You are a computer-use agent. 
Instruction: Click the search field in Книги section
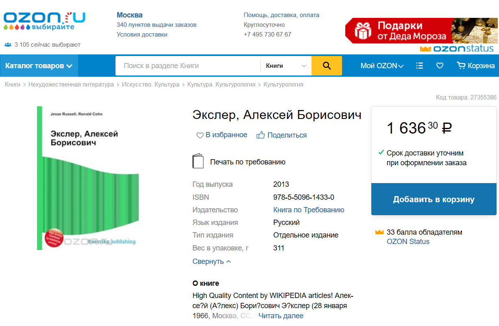187,66
